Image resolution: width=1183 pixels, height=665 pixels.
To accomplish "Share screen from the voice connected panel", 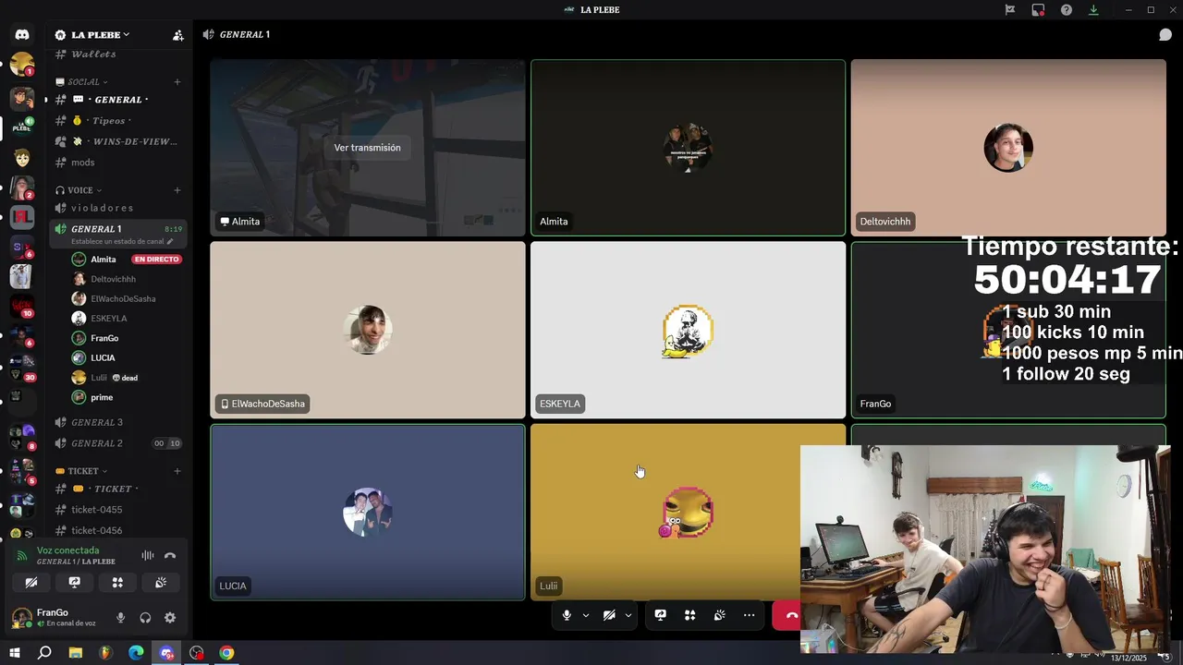I will tap(74, 583).
